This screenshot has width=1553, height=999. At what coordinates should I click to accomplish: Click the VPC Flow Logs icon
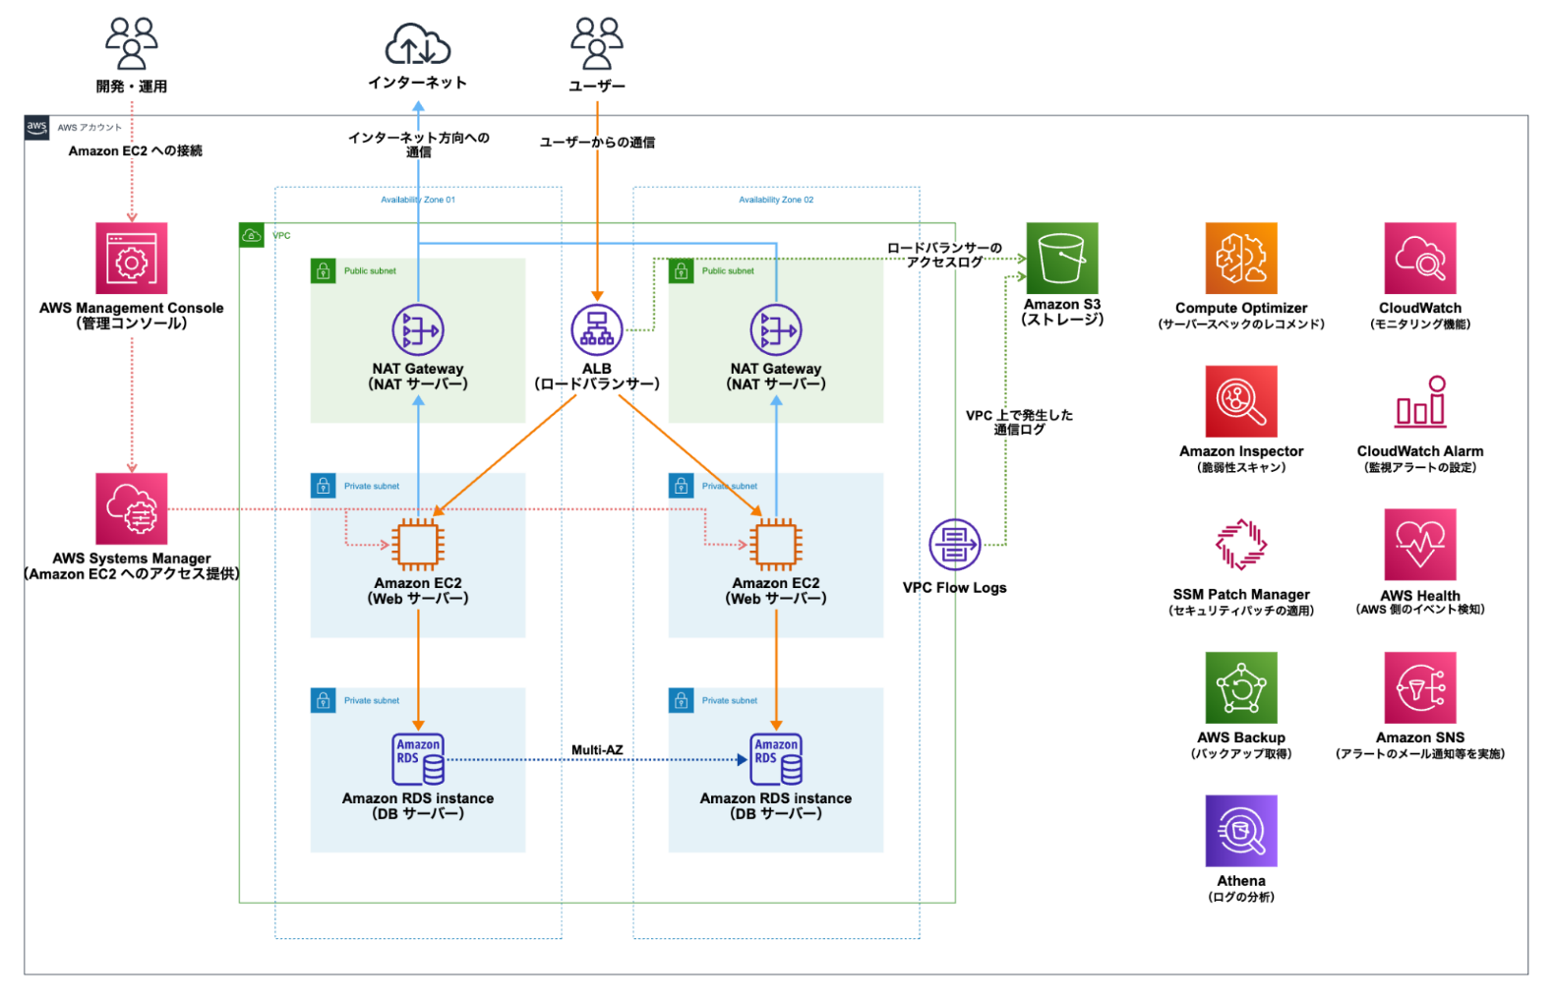pos(954,545)
